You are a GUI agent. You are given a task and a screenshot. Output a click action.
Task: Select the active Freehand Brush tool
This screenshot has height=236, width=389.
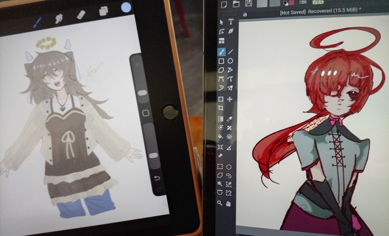(221, 52)
